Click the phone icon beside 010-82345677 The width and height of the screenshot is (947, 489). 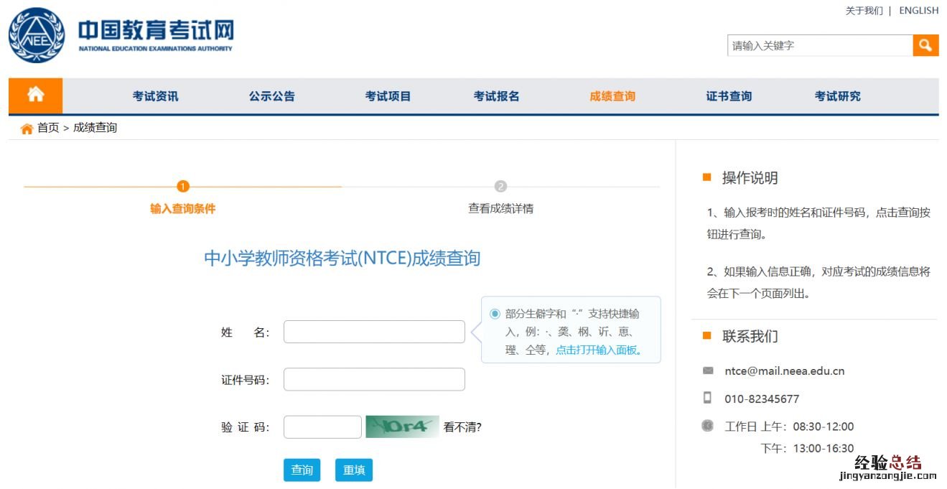[x=708, y=398]
